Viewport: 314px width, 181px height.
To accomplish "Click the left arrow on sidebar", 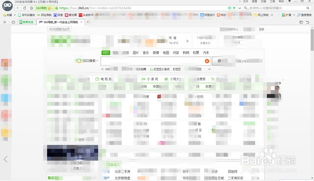I will click(5, 159).
